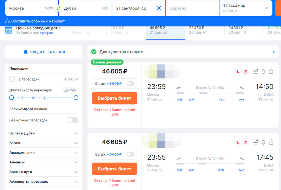Viewport: 281px width, 190px height.
Task: Open the price calendar icon
Action: click(x=9, y=30)
